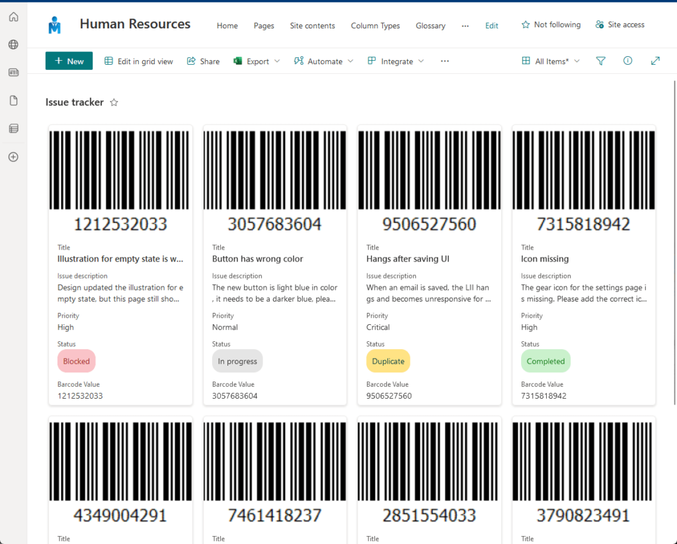Image resolution: width=677 pixels, height=544 pixels.
Task: Expand content to full screen arrow icon
Action: click(x=655, y=61)
